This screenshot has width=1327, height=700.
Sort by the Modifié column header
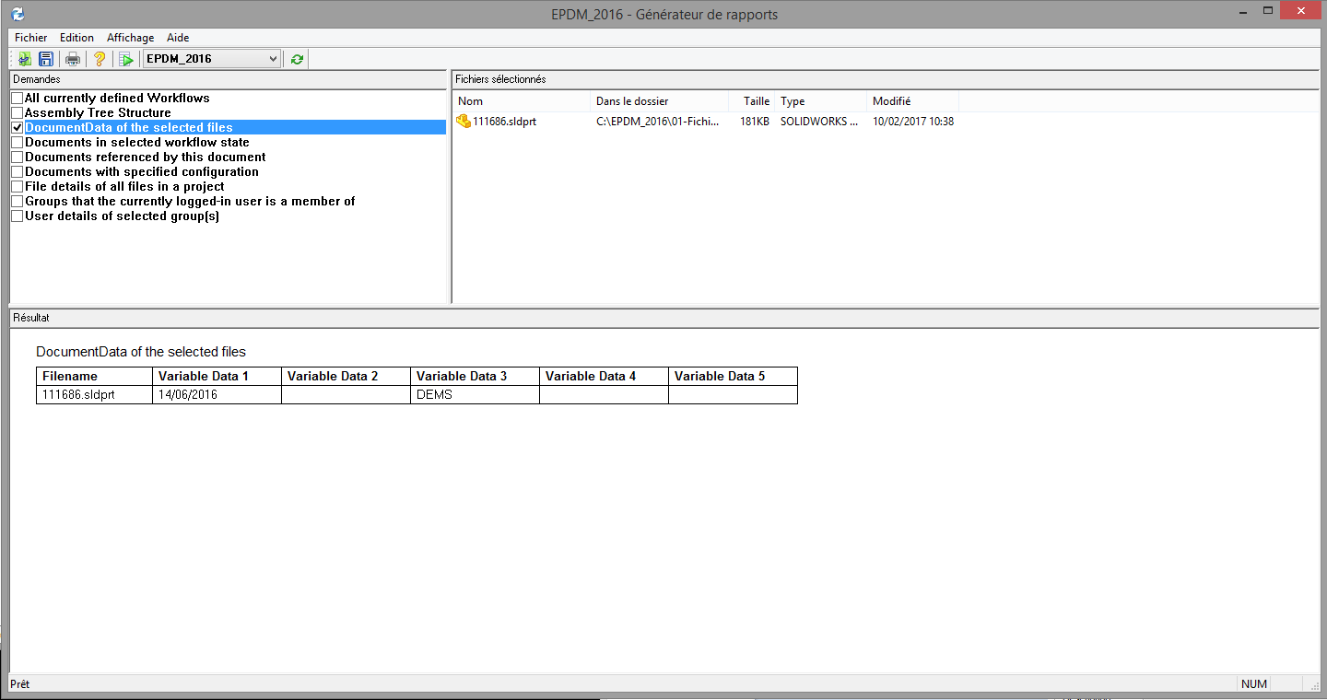tap(912, 101)
